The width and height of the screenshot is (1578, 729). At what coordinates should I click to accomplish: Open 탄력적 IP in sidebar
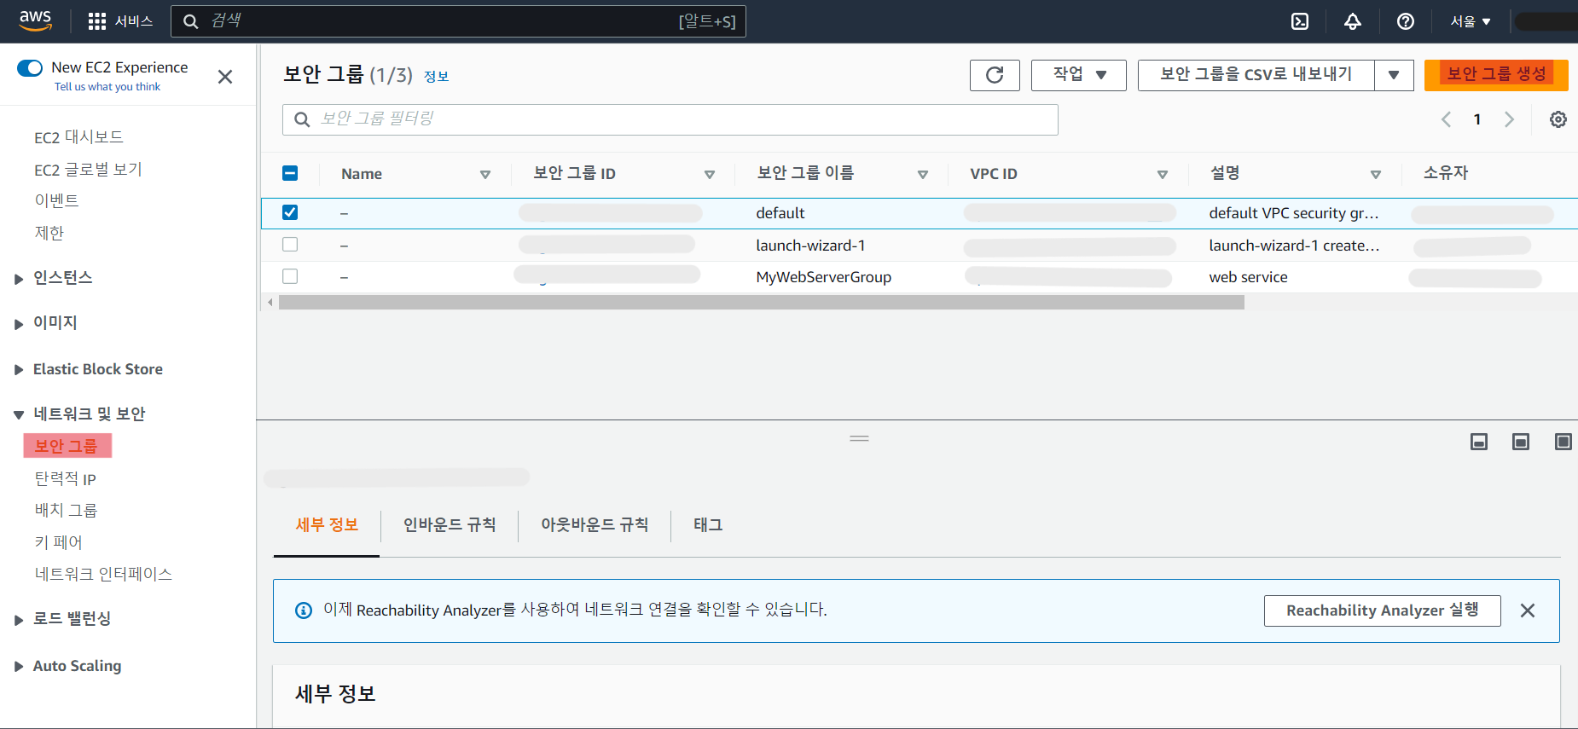[x=65, y=478]
